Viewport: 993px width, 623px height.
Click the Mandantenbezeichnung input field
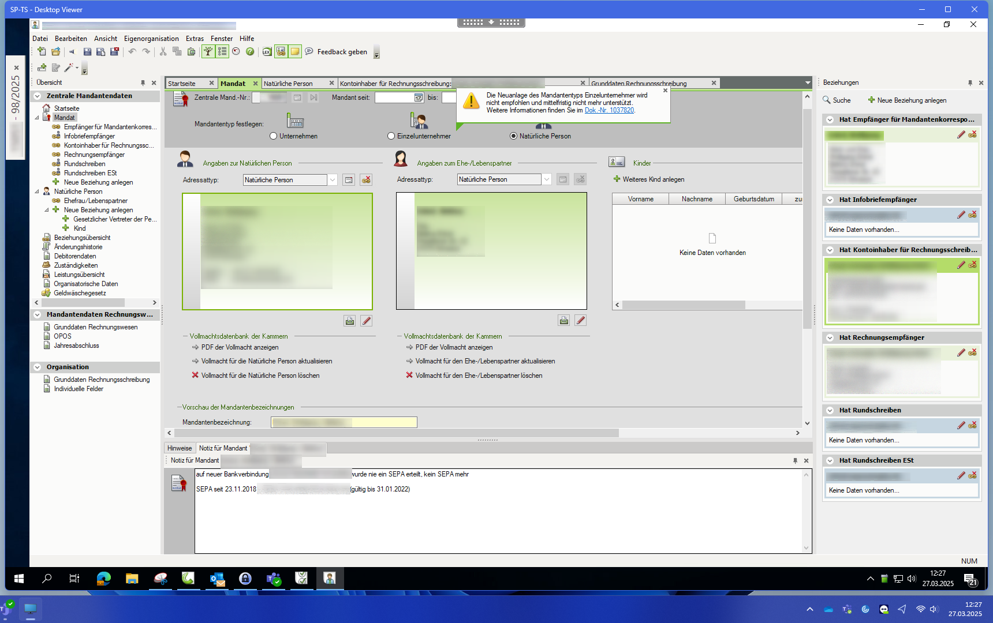344,422
